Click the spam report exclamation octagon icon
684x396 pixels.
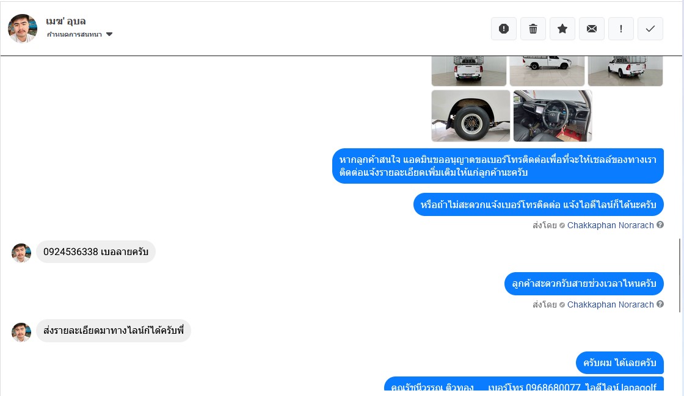[504, 29]
